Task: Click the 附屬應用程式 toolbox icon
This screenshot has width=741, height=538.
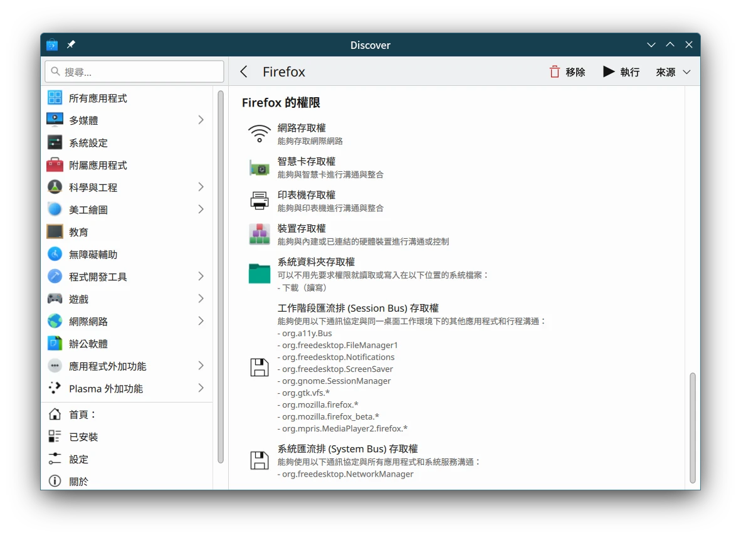Action: click(55, 165)
